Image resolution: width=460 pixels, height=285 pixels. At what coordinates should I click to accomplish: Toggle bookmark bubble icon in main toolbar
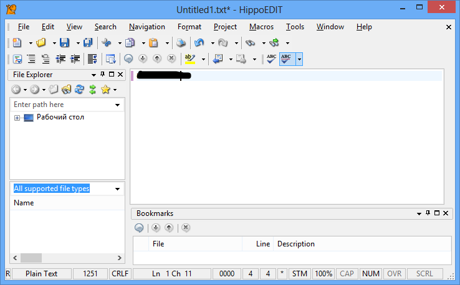pyautogui.click(x=128, y=59)
